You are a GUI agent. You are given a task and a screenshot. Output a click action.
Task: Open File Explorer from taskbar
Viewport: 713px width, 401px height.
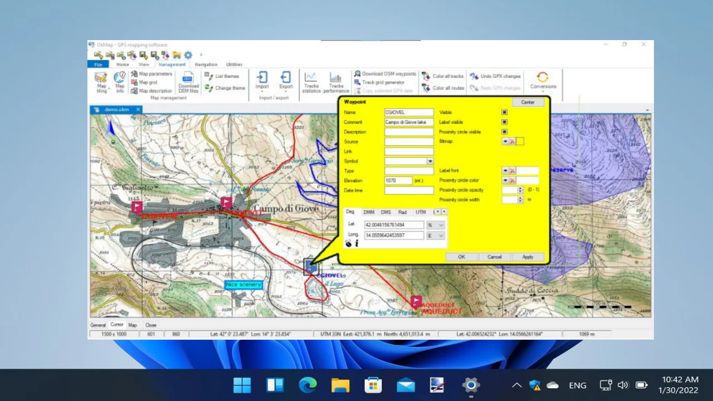click(340, 385)
